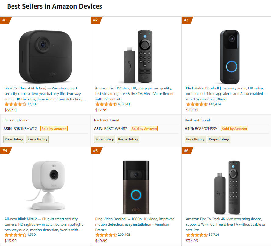Viewport: 271px width, 246px height.
Task: Click Keepa History for ASIN B08C1W5N87
Action: click(128, 139)
